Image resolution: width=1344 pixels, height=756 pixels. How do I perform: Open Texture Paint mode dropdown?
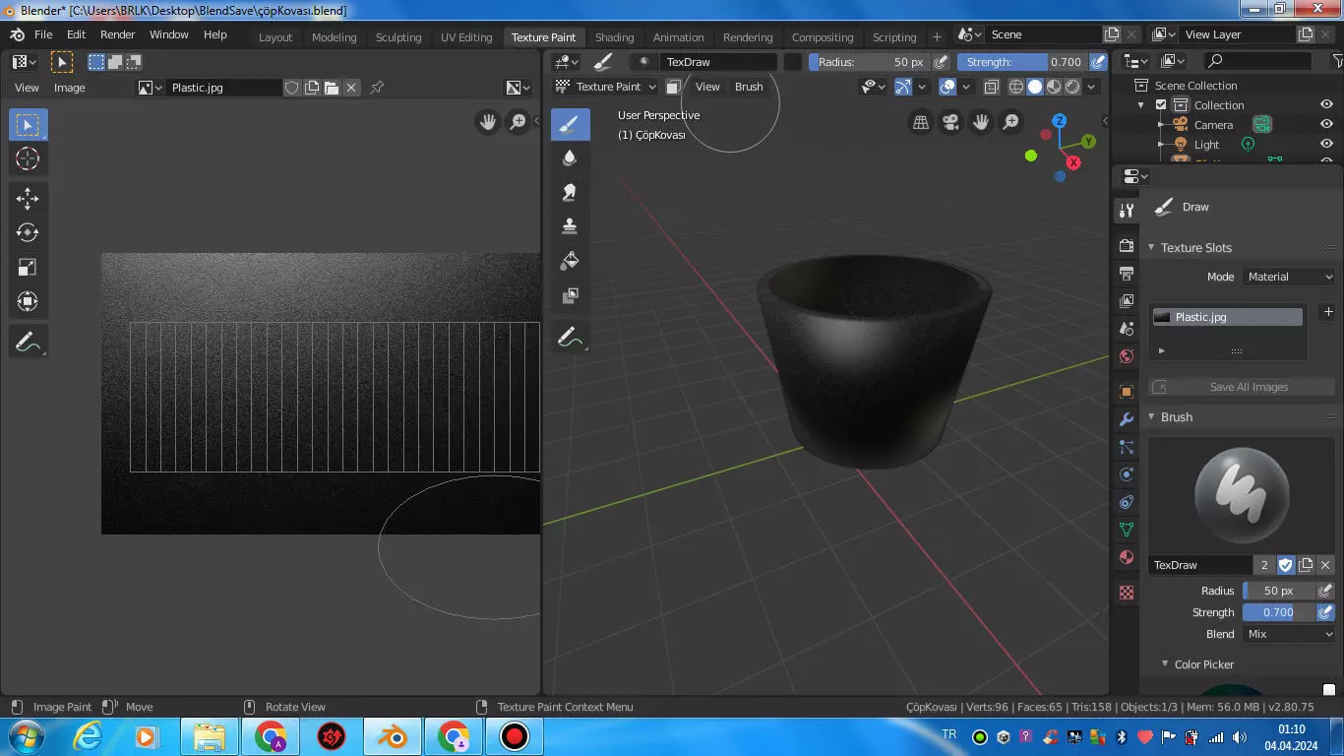click(x=605, y=87)
